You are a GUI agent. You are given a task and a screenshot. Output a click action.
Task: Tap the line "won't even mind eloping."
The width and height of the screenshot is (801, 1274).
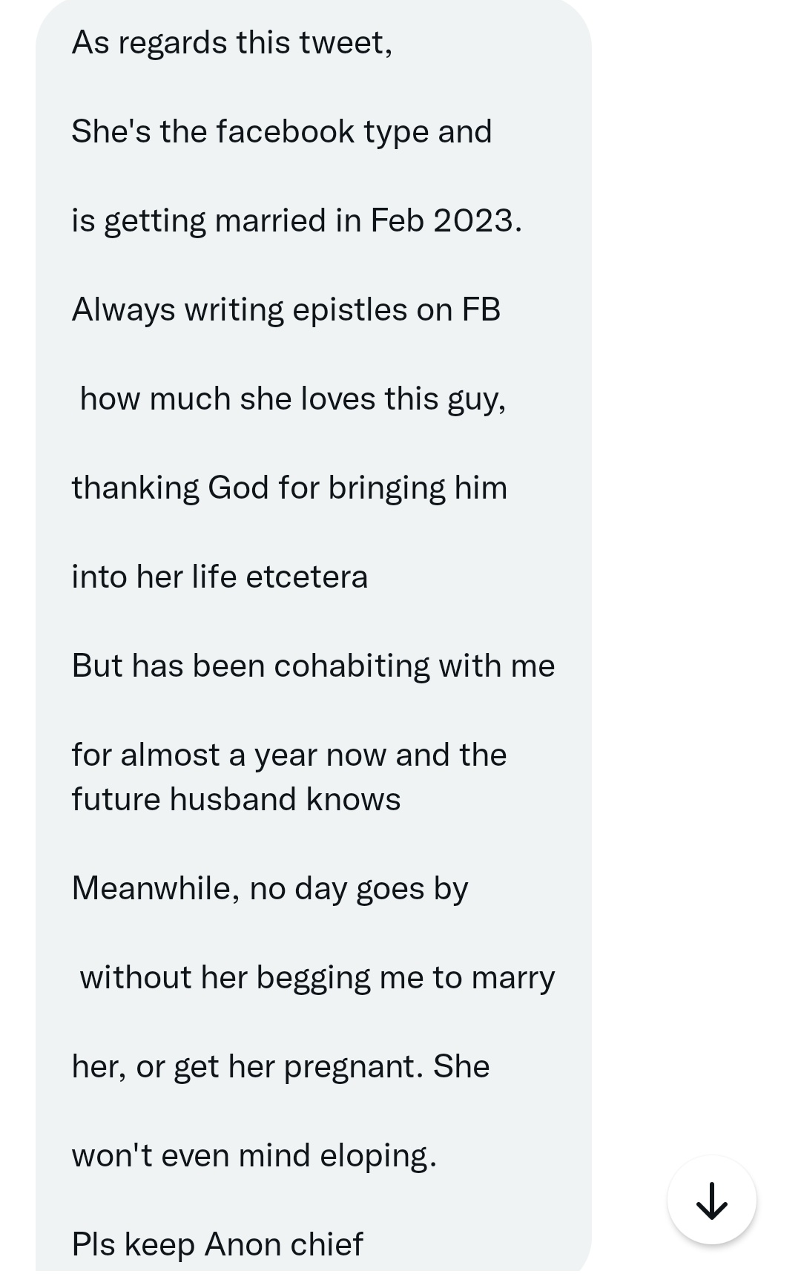(x=254, y=1156)
